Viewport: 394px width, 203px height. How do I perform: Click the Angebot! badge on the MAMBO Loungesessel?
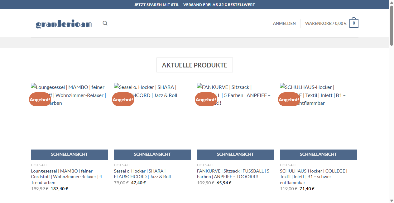(x=40, y=99)
